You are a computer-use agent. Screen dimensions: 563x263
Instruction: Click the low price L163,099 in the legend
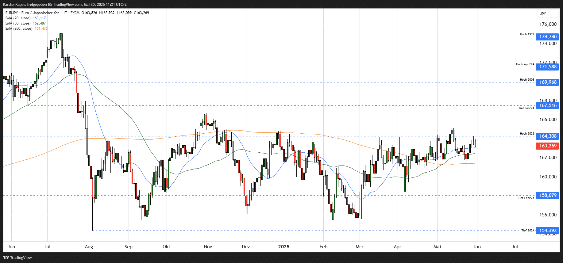tap(124, 13)
